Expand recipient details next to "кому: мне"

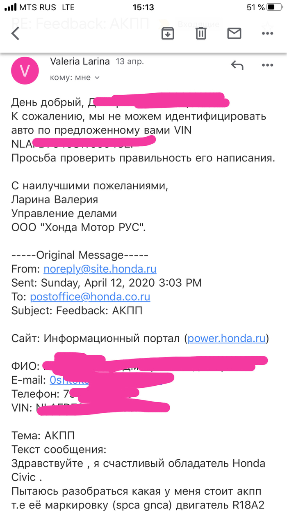(97, 77)
